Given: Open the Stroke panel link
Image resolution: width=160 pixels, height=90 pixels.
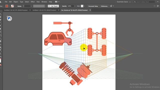Looking at the screenshot, I should tap(19, 6).
